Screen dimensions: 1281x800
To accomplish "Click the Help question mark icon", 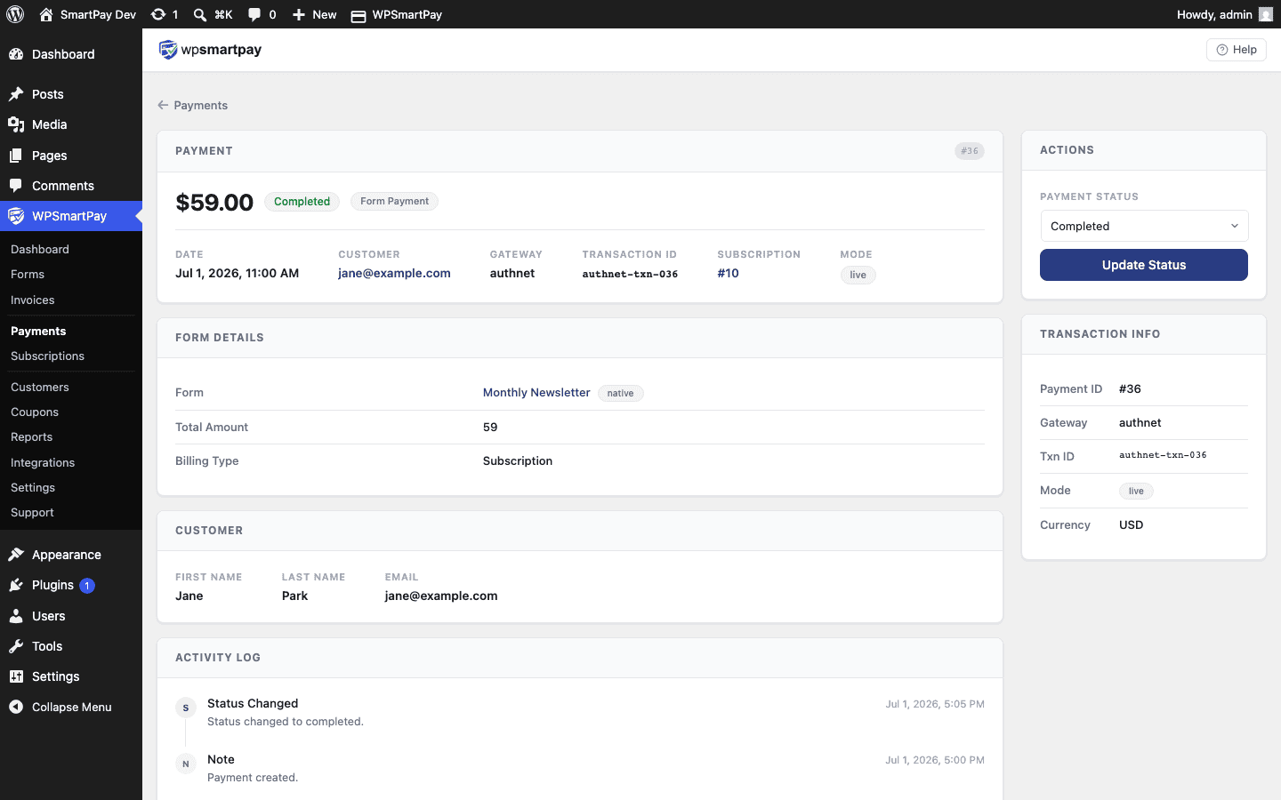I will click(1222, 50).
